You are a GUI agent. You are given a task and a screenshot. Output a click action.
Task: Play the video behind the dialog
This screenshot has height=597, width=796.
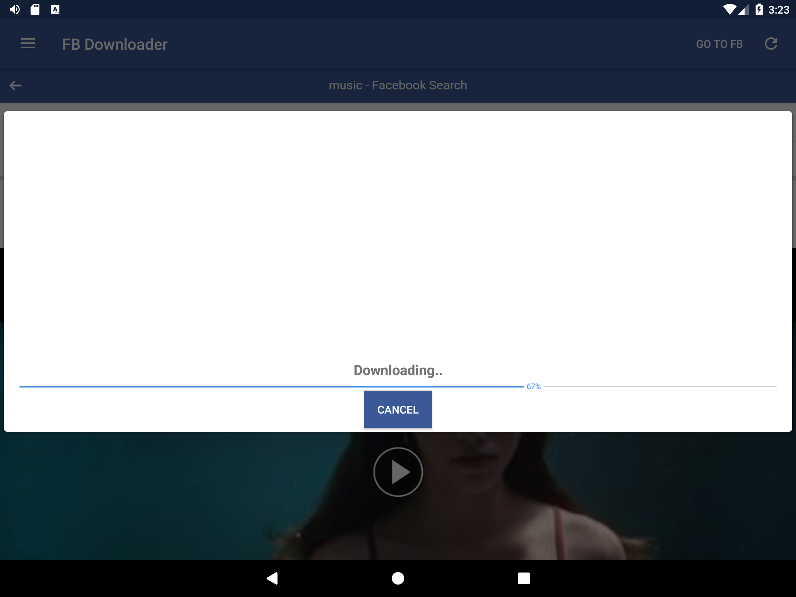click(398, 472)
